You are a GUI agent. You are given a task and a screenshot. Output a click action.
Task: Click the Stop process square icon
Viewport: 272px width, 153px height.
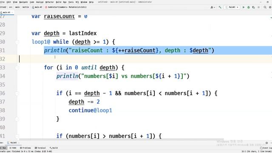click(x=258, y=7)
